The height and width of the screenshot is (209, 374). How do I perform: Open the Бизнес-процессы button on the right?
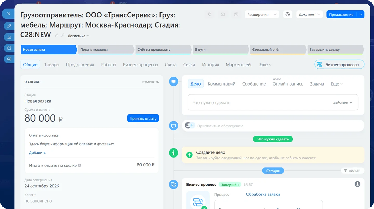(339, 65)
